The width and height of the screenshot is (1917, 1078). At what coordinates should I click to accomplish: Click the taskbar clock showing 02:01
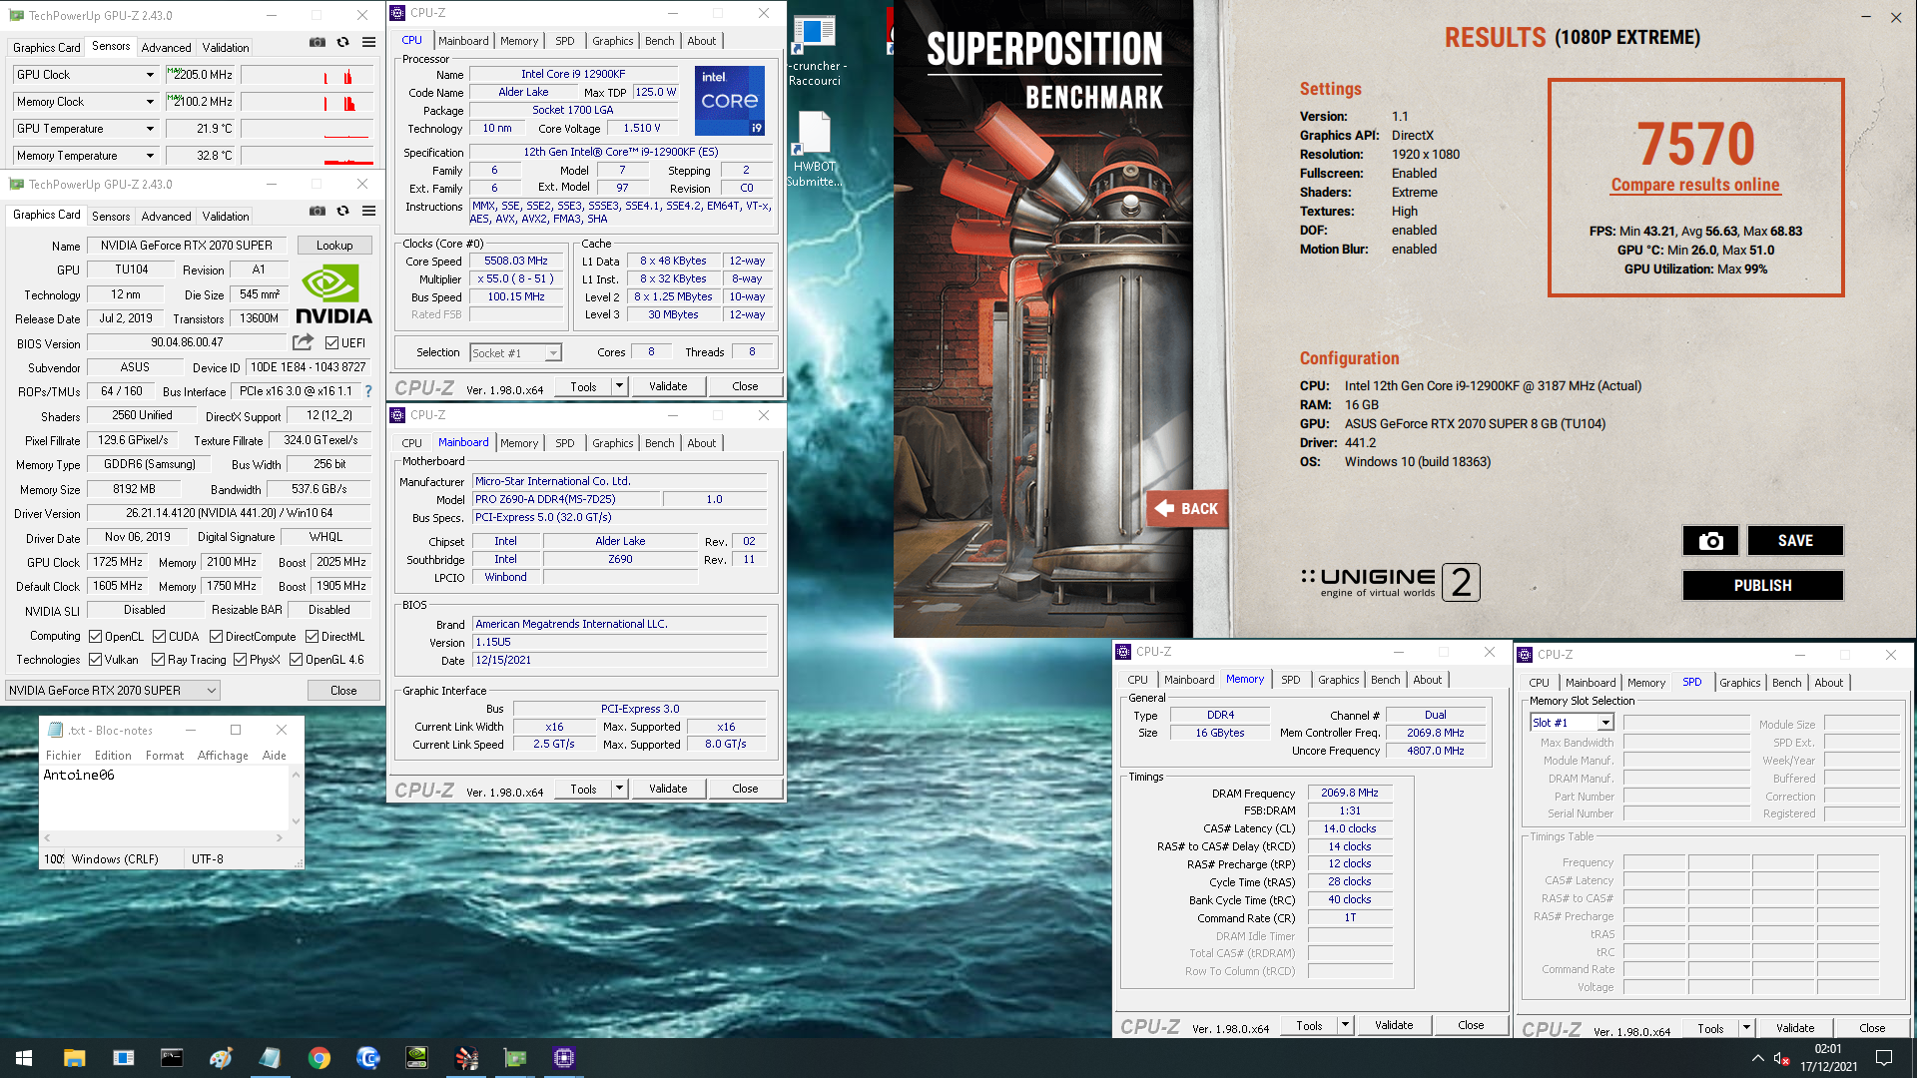click(1828, 1058)
